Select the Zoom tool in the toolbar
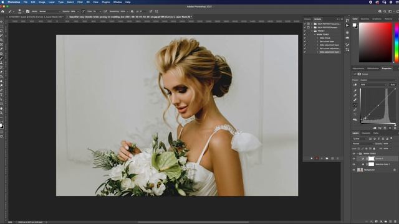The height and width of the screenshot is (224, 399). tap(1, 113)
